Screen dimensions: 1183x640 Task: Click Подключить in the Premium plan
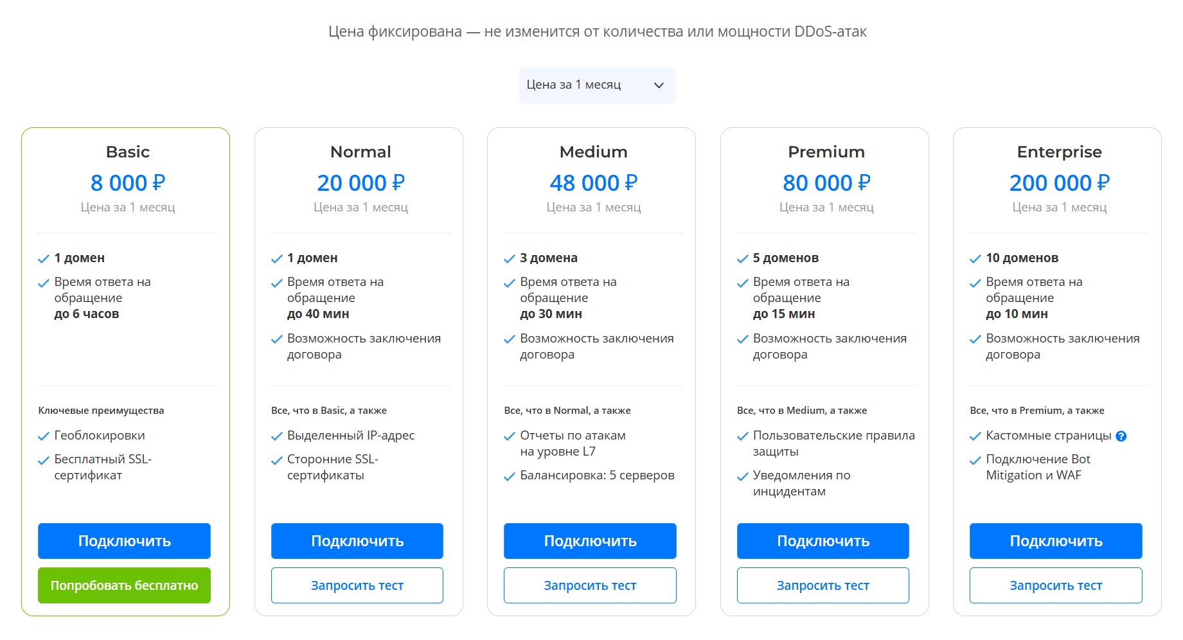823,541
